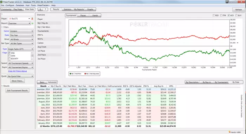246x134 pixels.
Task: Uncheck the ADJ graph checkbox
Action: pyautogui.click(x=229, y=15)
